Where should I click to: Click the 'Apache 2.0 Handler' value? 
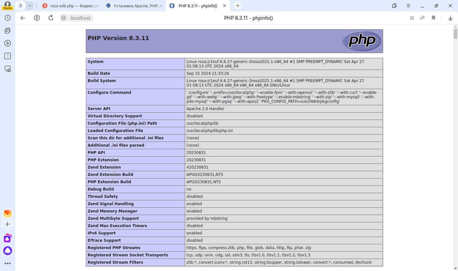point(205,109)
